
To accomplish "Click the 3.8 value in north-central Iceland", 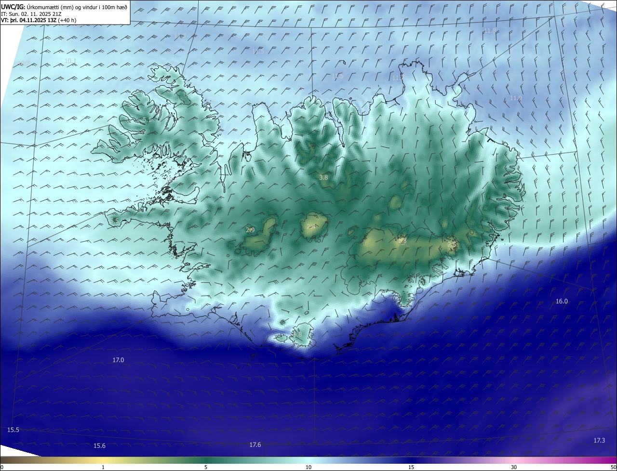I will pos(323,177).
